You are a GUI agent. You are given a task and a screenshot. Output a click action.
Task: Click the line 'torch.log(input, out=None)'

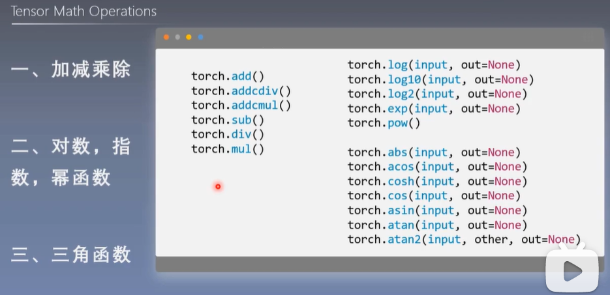coord(434,65)
